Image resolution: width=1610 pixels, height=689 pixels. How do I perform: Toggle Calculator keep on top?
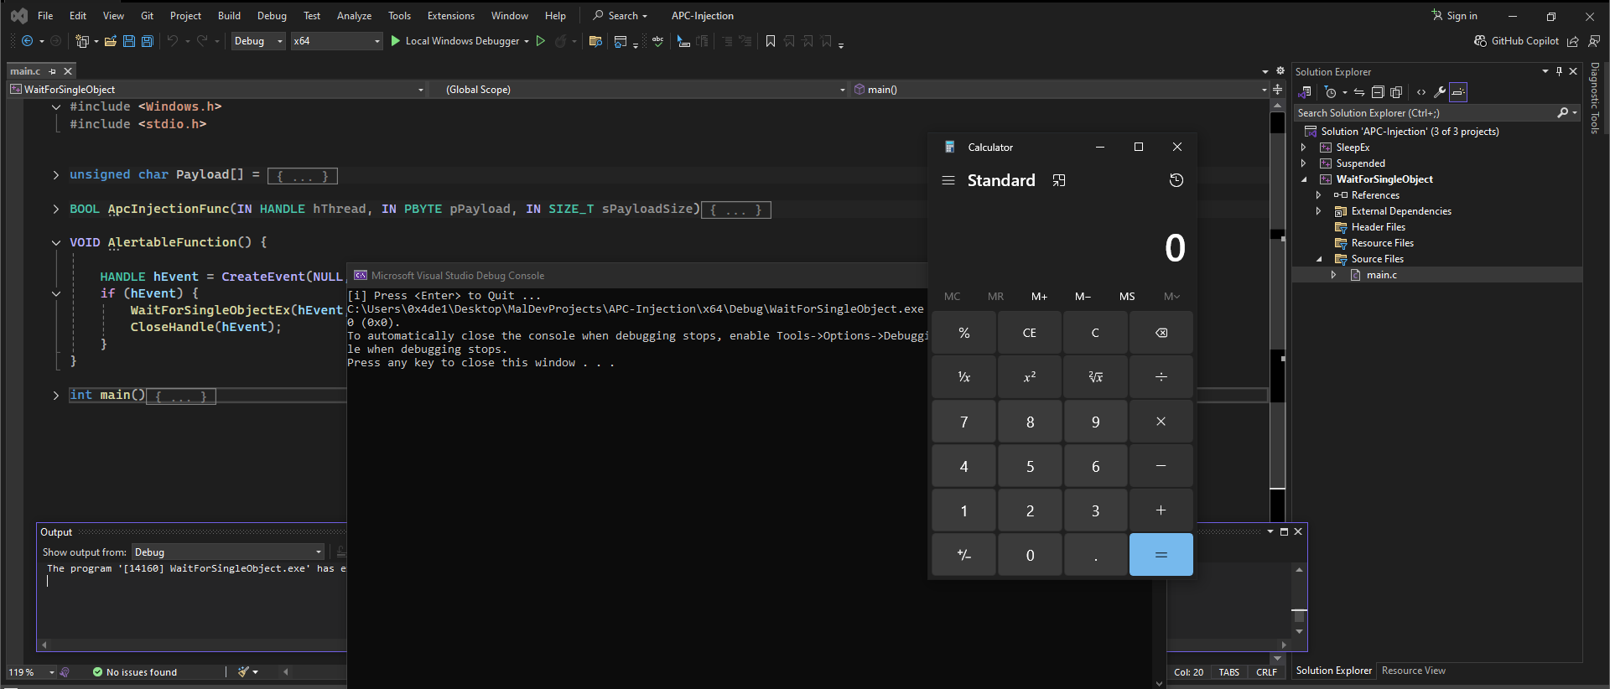click(1059, 180)
